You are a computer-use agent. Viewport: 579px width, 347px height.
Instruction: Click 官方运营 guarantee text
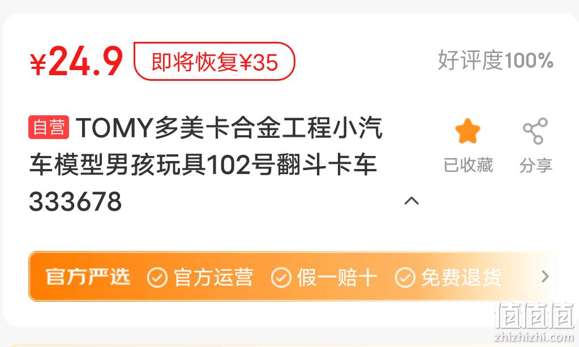213,277
